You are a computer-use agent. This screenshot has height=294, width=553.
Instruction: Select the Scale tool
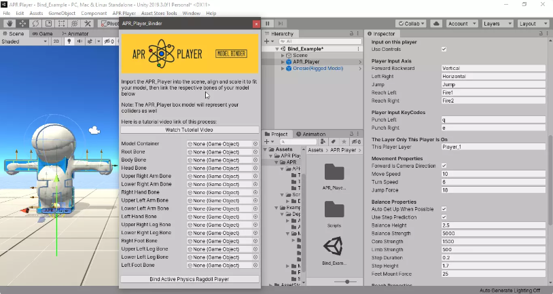[49, 24]
